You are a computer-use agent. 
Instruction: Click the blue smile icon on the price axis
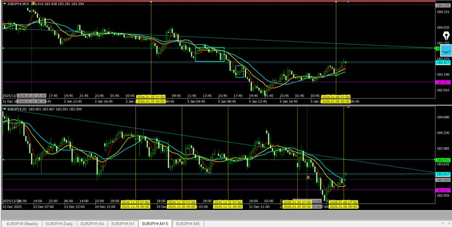[x=445, y=50]
